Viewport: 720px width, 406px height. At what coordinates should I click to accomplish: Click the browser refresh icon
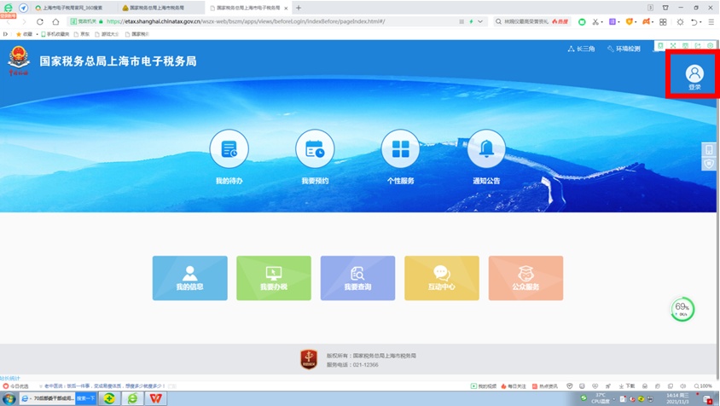(x=40, y=21)
